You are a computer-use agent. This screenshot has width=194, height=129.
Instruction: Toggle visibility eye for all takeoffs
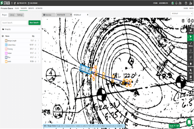(x=3, y=36)
